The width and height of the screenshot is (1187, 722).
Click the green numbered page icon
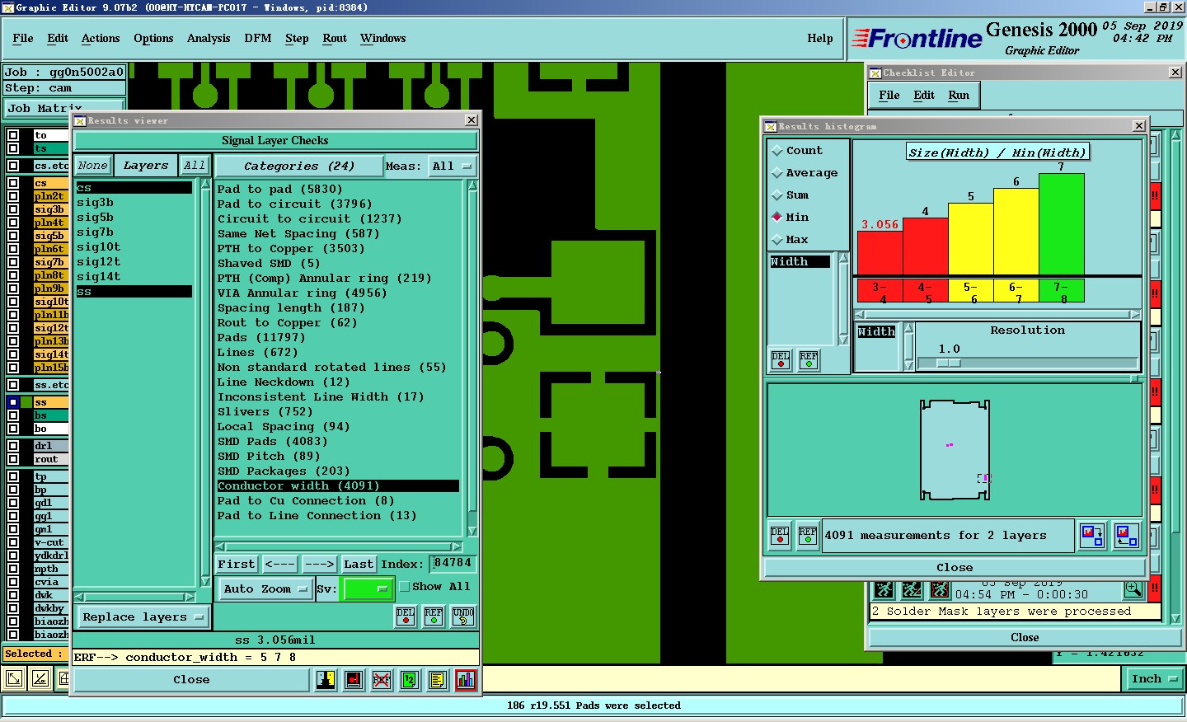coord(410,680)
